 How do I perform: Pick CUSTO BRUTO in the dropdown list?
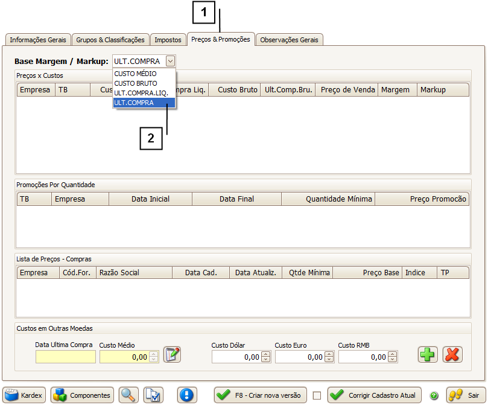point(136,83)
